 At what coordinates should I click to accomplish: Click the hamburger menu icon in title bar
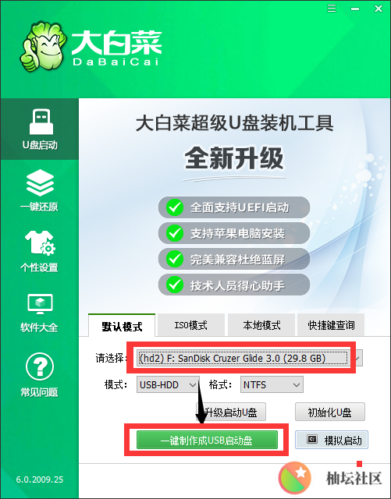tap(332, 8)
